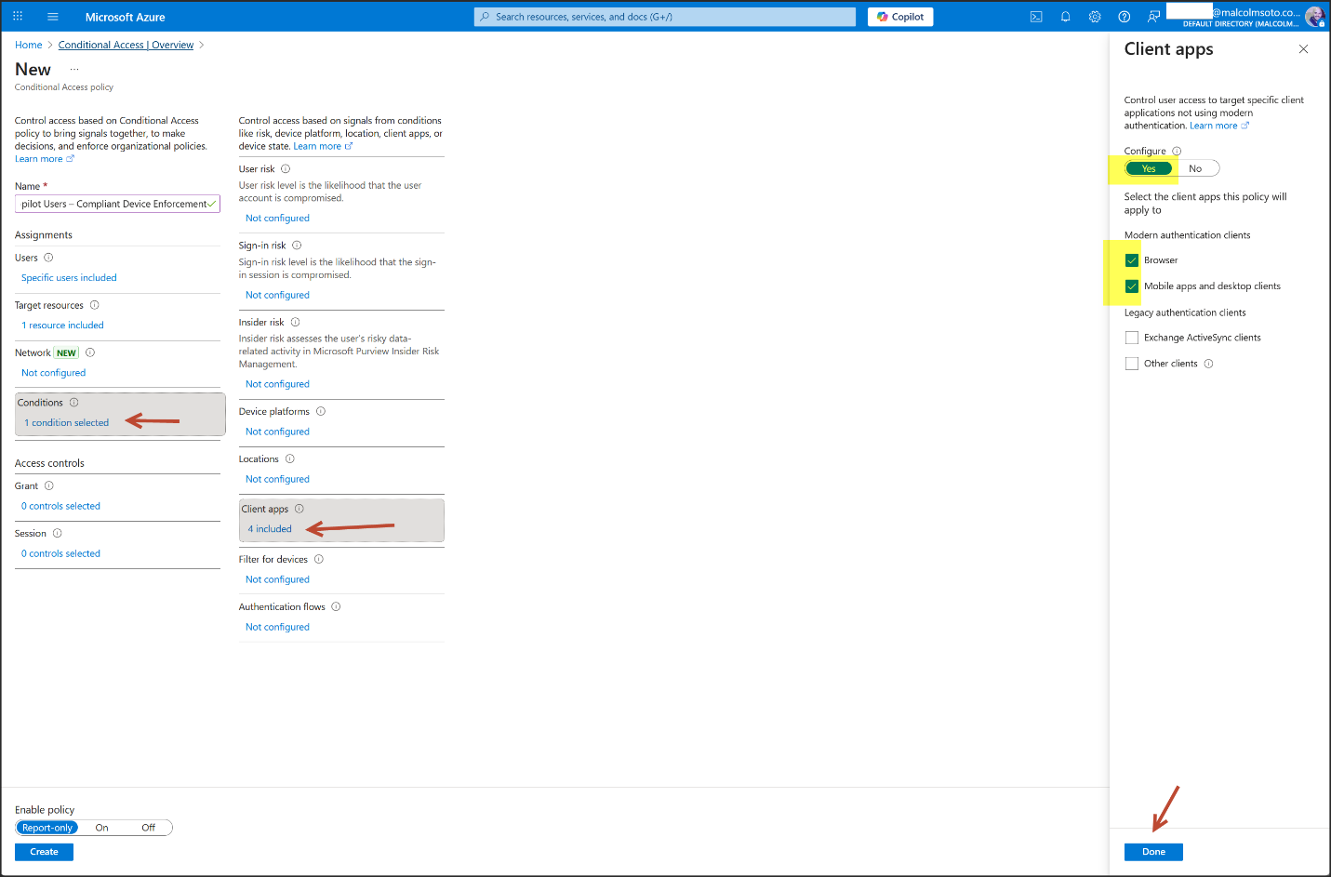Uncheck Mobile apps and desktop clients
Image resolution: width=1331 pixels, height=877 pixels.
tap(1132, 286)
